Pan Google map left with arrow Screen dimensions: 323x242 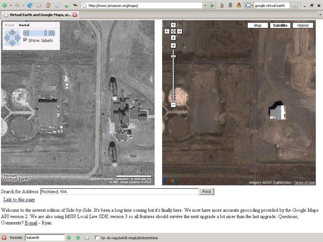[167, 31]
